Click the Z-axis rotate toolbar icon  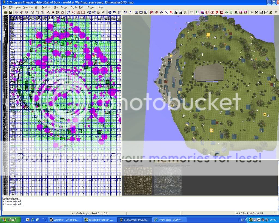(x=42, y=12)
